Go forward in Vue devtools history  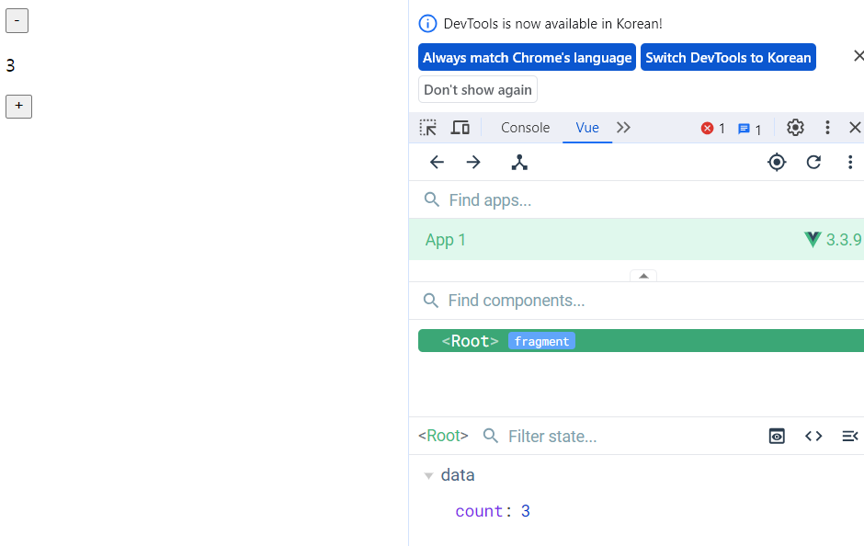[x=473, y=162]
